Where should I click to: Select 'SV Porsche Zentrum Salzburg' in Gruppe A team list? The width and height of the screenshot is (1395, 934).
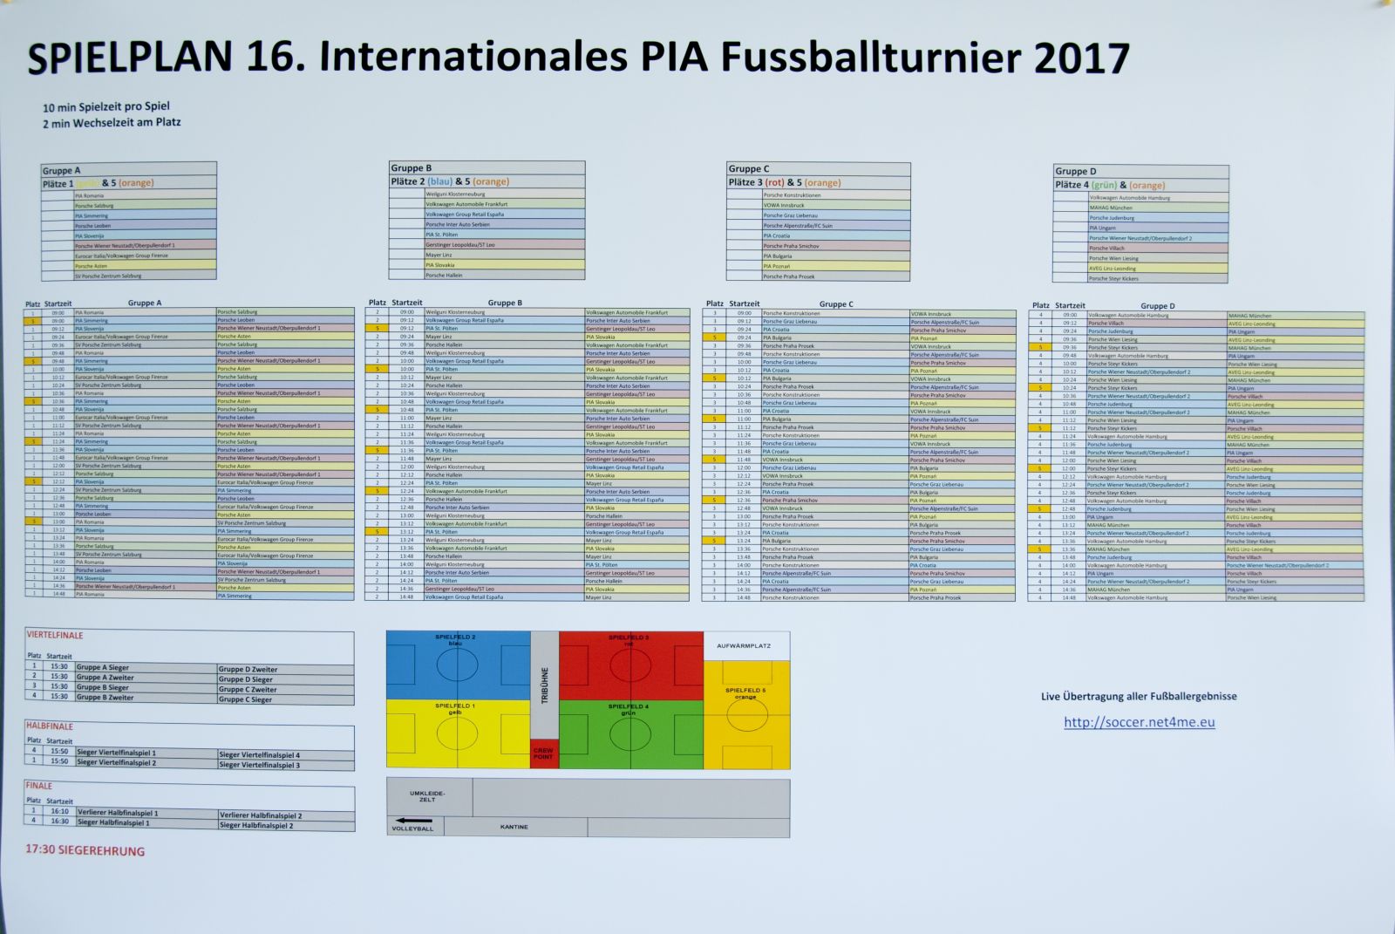[144, 276]
